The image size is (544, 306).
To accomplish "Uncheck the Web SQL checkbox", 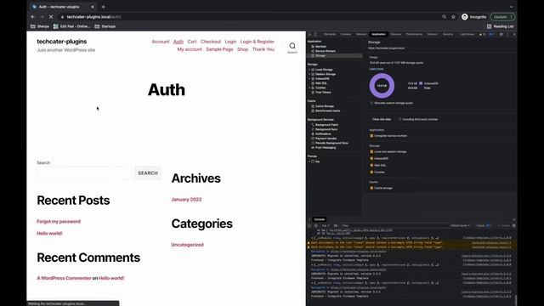I will (371, 165).
